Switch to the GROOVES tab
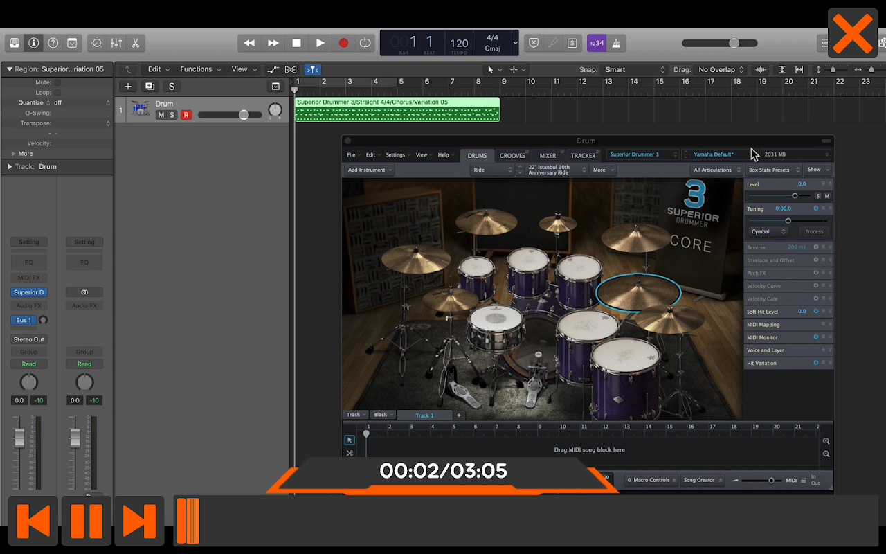 (513, 155)
